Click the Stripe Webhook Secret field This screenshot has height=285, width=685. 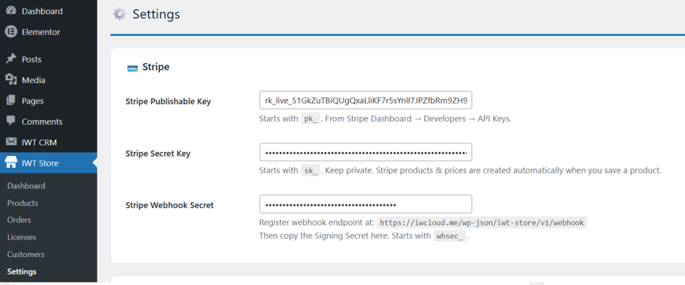(x=365, y=205)
